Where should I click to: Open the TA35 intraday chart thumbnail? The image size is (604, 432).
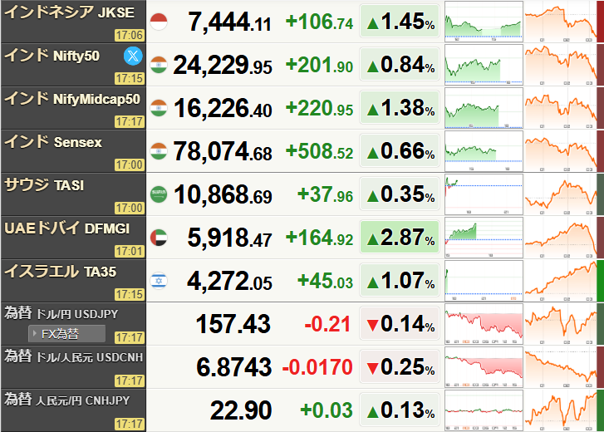pyautogui.click(x=484, y=281)
